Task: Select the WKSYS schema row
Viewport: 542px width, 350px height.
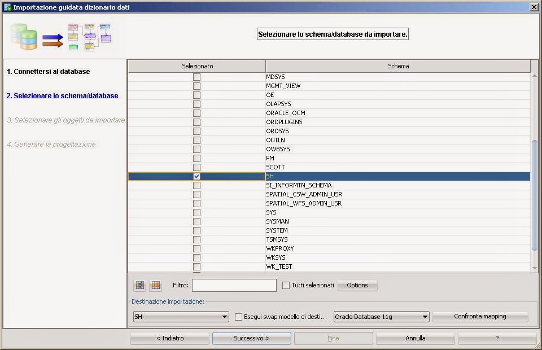Action: pyautogui.click(x=329, y=257)
